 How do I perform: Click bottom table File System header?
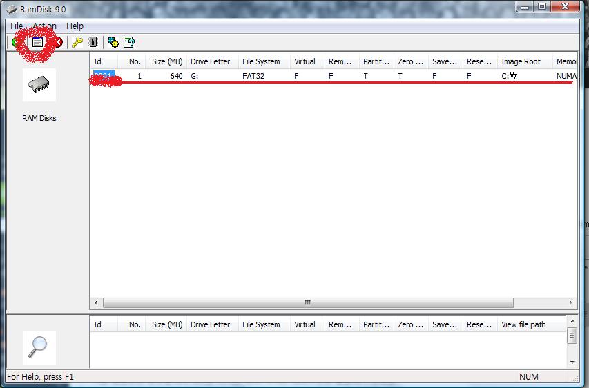pyautogui.click(x=264, y=324)
